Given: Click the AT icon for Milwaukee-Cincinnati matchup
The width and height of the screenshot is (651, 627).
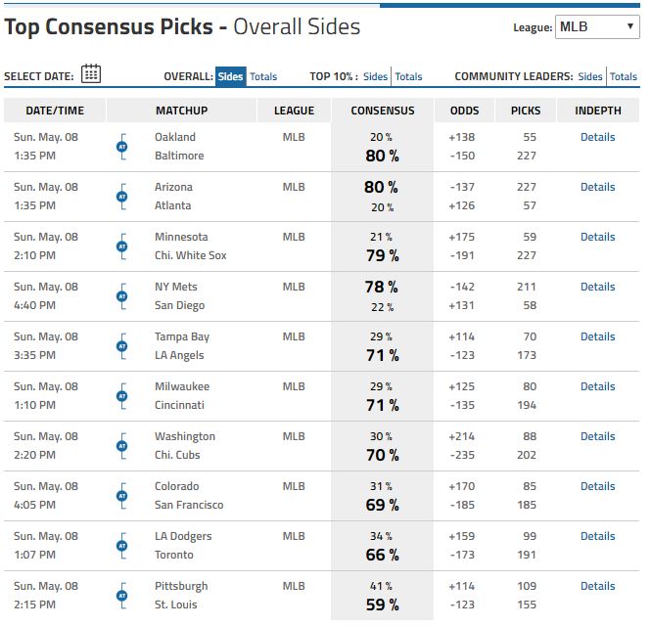Looking at the screenshot, I should point(122,396).
